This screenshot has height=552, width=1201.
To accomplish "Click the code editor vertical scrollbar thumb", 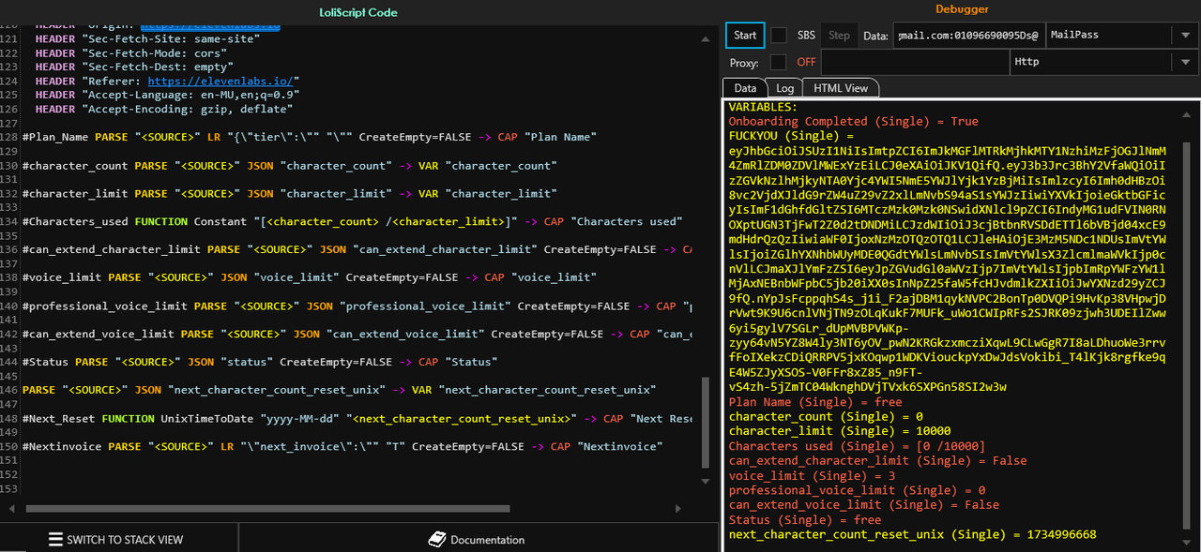I will point(707,422).
